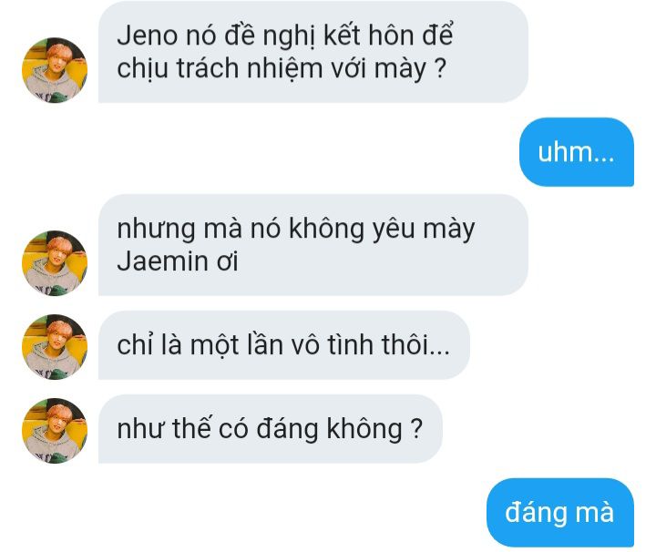Tap the 'chỉ là một lần vô tình thôi...' bubble
Image resolution: width=656 pixels, height=552 pixels.
pos(284,345)
